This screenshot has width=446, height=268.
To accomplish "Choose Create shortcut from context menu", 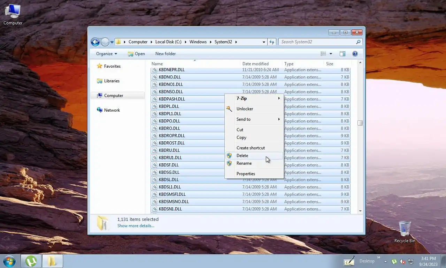I will (x=254, y=148).
